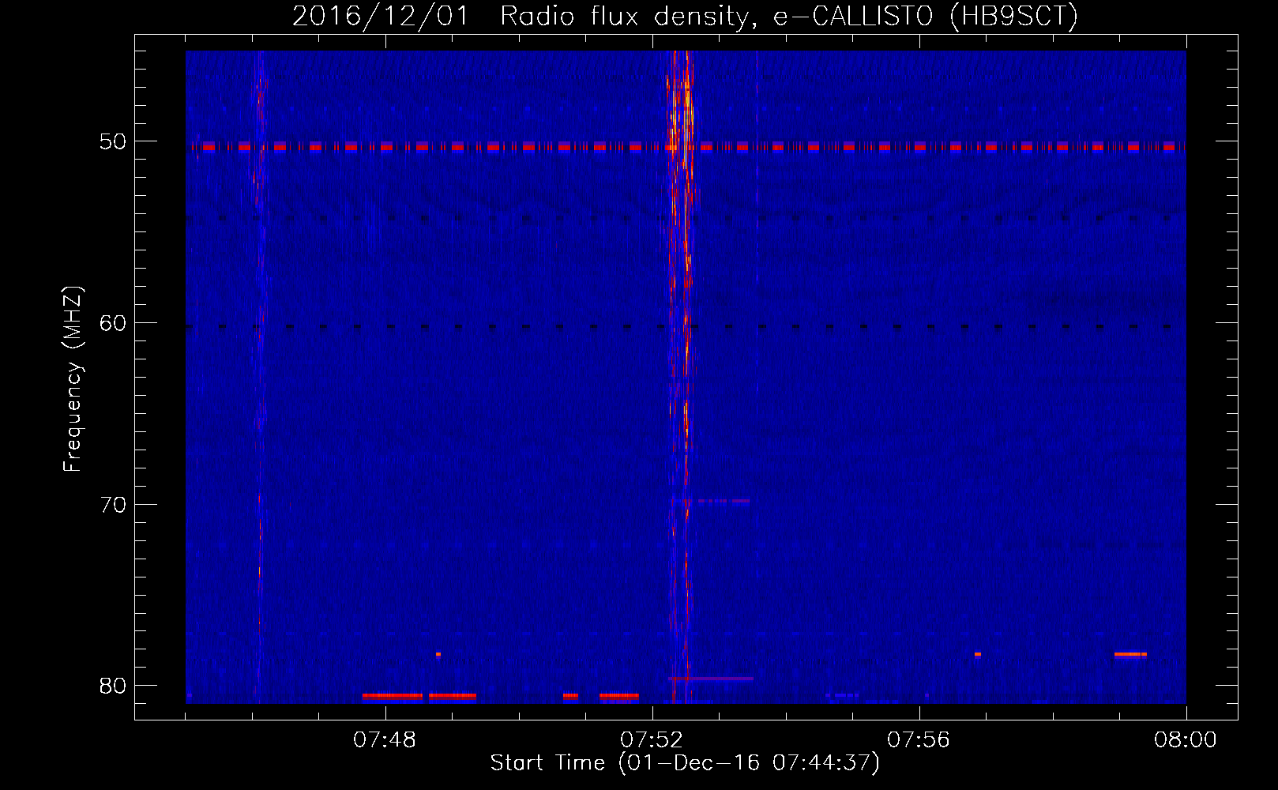The image size is (1278, 790).
Task: Click the 50 frequency tick label
Action: point(114,142)
